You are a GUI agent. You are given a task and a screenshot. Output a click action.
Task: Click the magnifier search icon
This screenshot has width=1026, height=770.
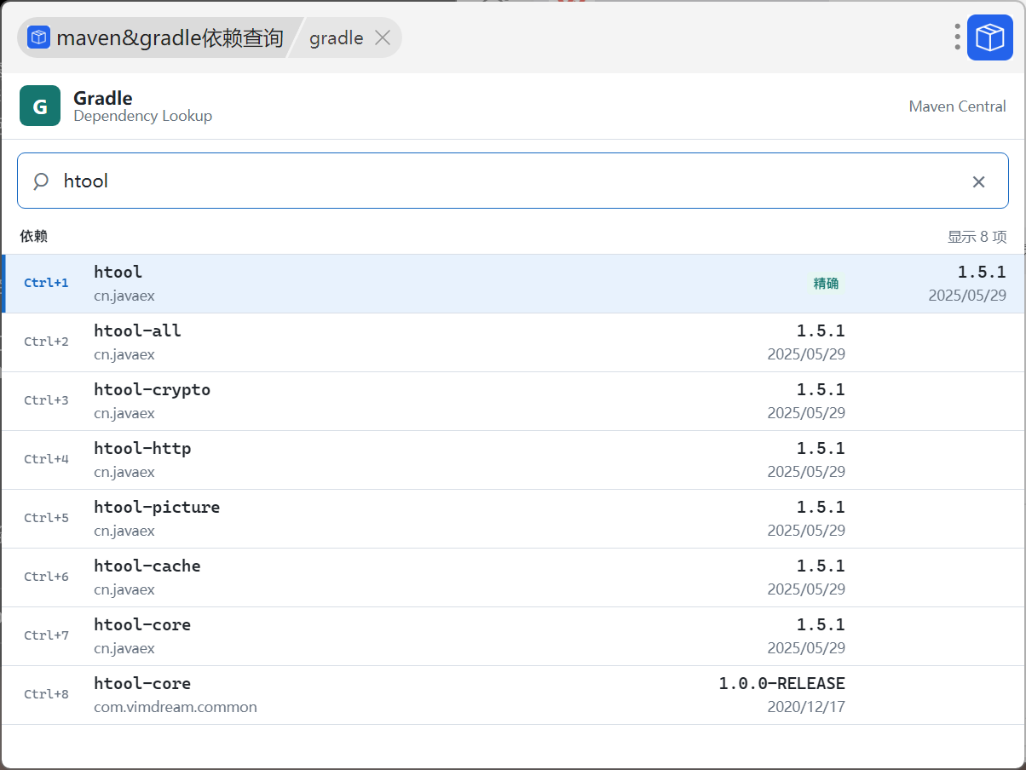coord(41,181)
